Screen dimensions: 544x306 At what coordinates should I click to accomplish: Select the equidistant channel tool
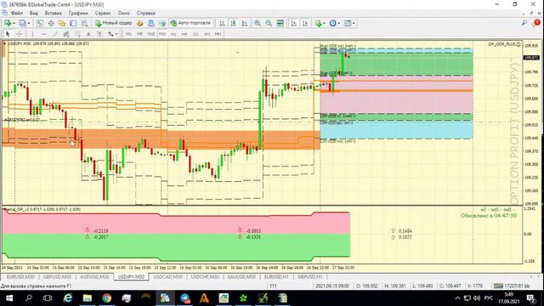point(66,34)
